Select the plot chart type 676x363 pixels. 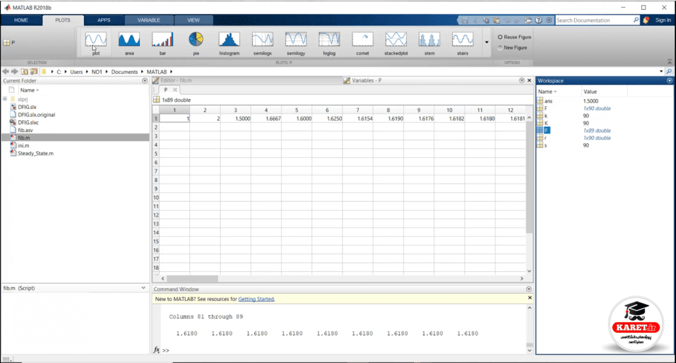[96, 43]
